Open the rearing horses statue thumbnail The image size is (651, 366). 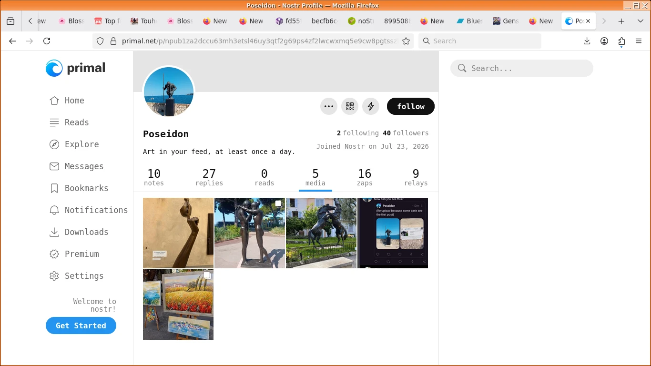pyautogui.click(x=321, y=233)
